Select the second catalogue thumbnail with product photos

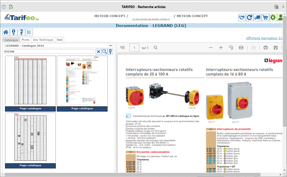(x=82, y=81)
